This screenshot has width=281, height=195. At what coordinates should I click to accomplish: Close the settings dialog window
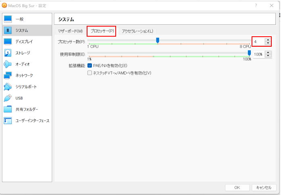[271, 6]
